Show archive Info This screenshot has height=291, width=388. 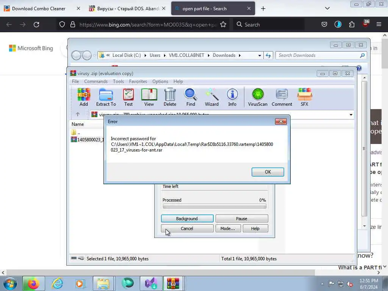(232, 97)
